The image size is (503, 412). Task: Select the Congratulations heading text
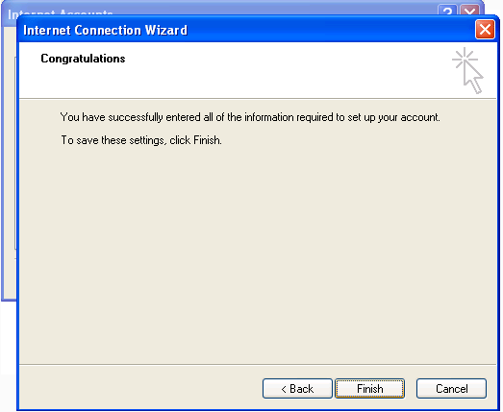click(x=83, y=59)
